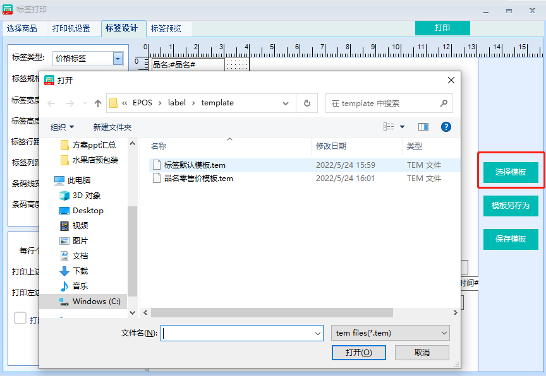Click the view mode list icon

[x=389, y=127]
